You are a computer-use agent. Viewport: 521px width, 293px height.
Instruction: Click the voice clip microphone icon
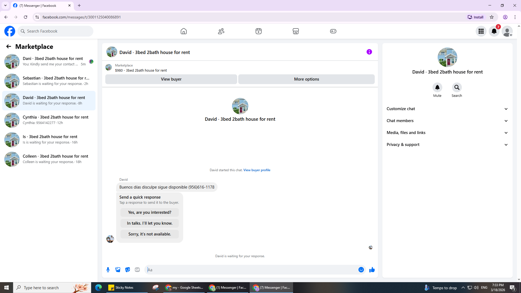[x=108, y=270]
